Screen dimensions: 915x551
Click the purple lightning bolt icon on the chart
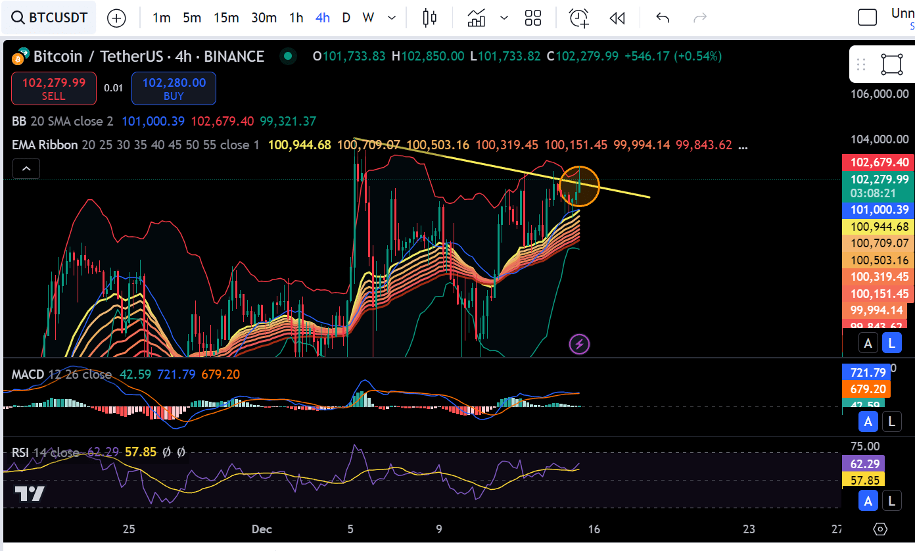tap(579, 343)
